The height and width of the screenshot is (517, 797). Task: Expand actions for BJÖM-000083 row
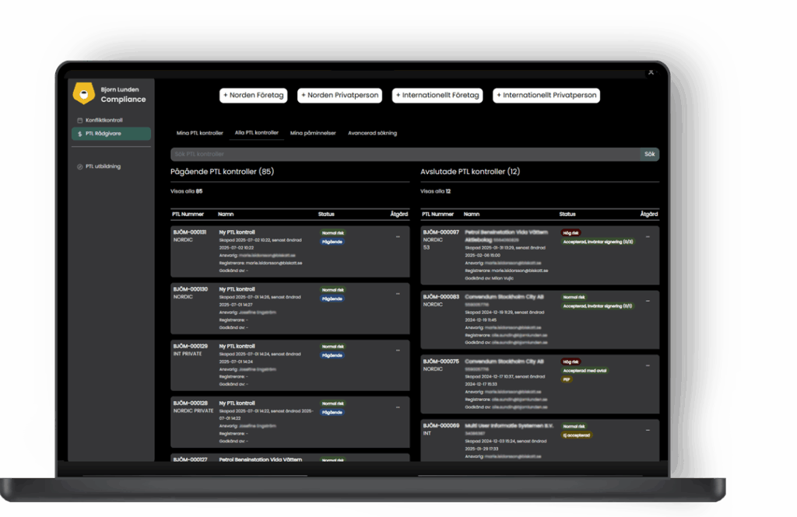point(648,301)
